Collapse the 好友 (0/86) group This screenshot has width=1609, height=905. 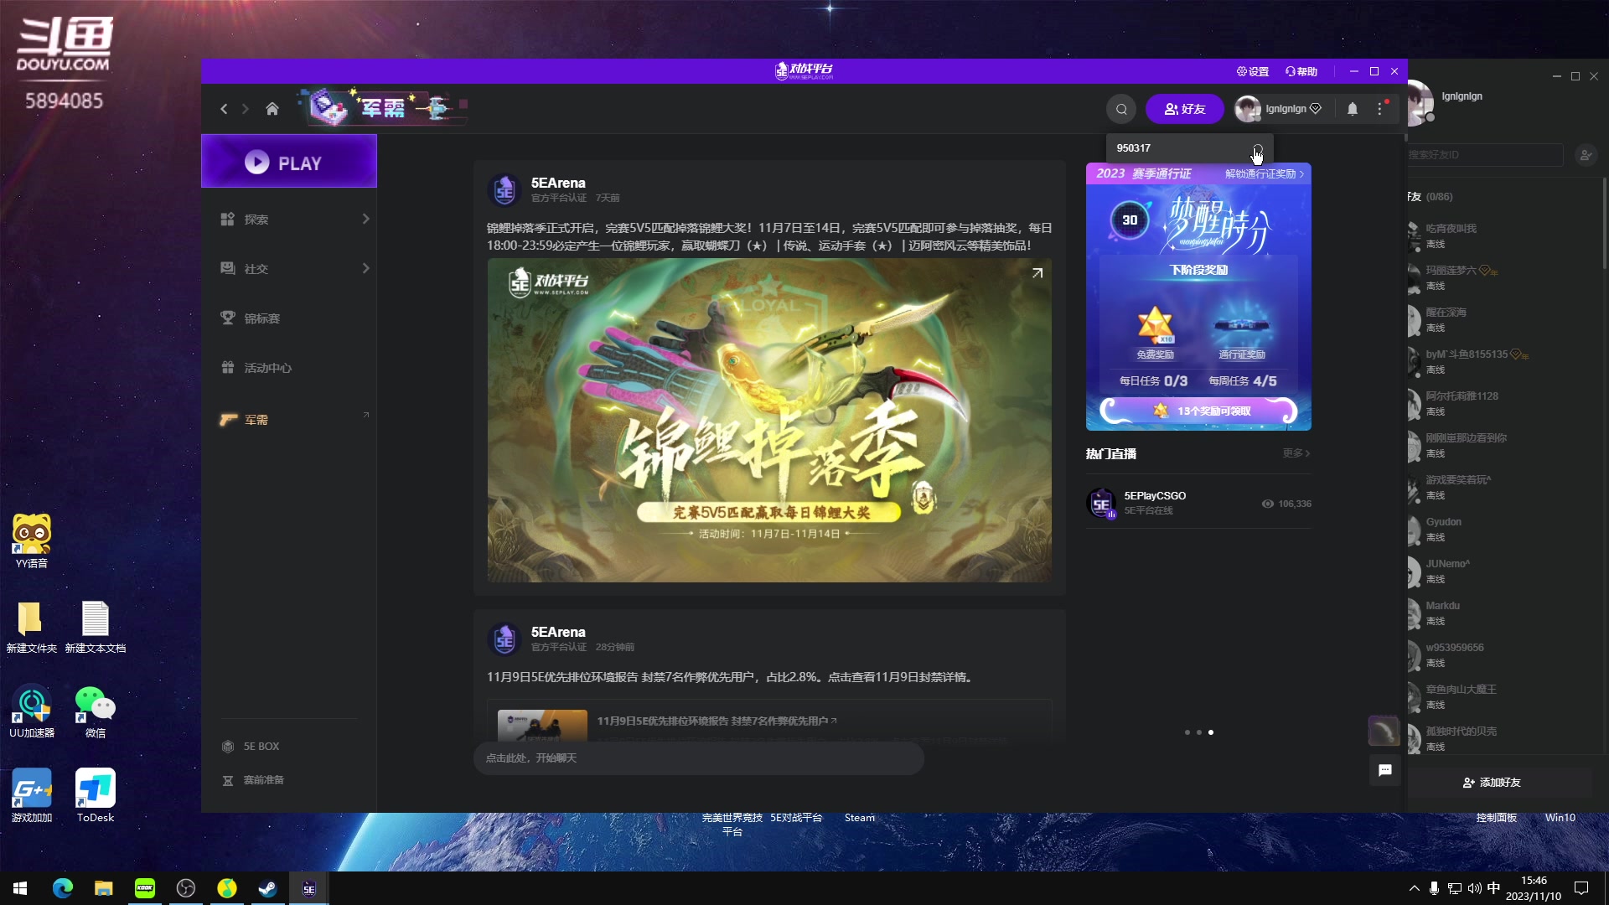1431,197
